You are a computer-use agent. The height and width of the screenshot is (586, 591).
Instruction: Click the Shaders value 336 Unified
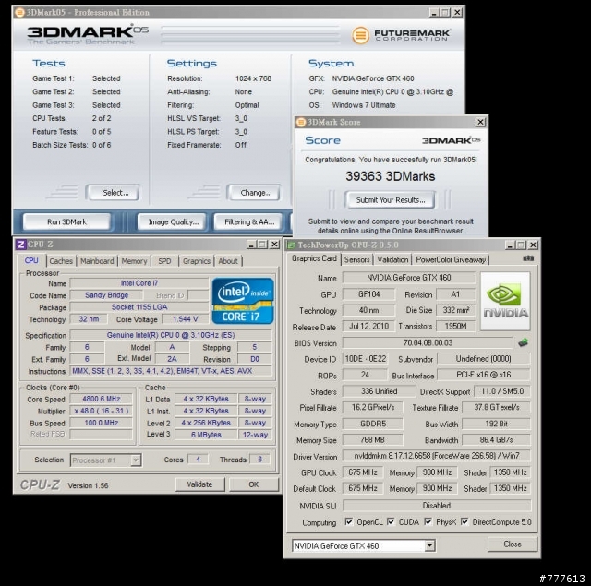(379, 391)
